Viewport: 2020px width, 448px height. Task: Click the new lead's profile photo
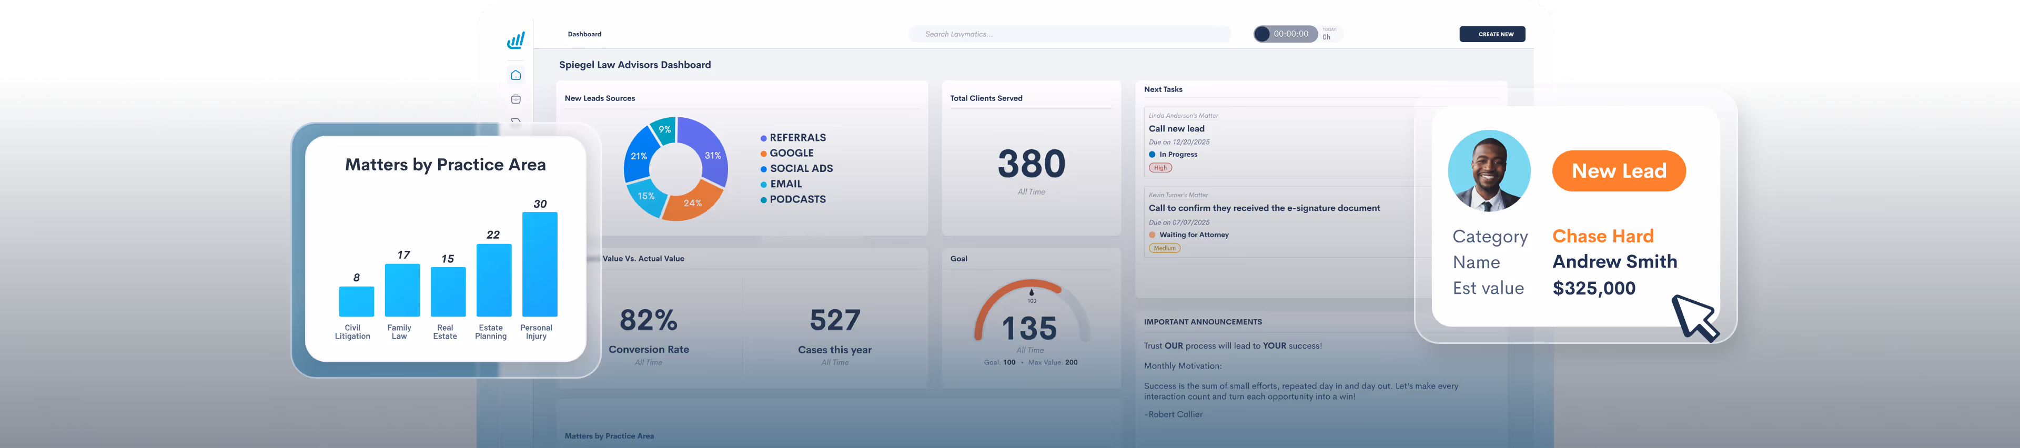(x=1488, y=171)
